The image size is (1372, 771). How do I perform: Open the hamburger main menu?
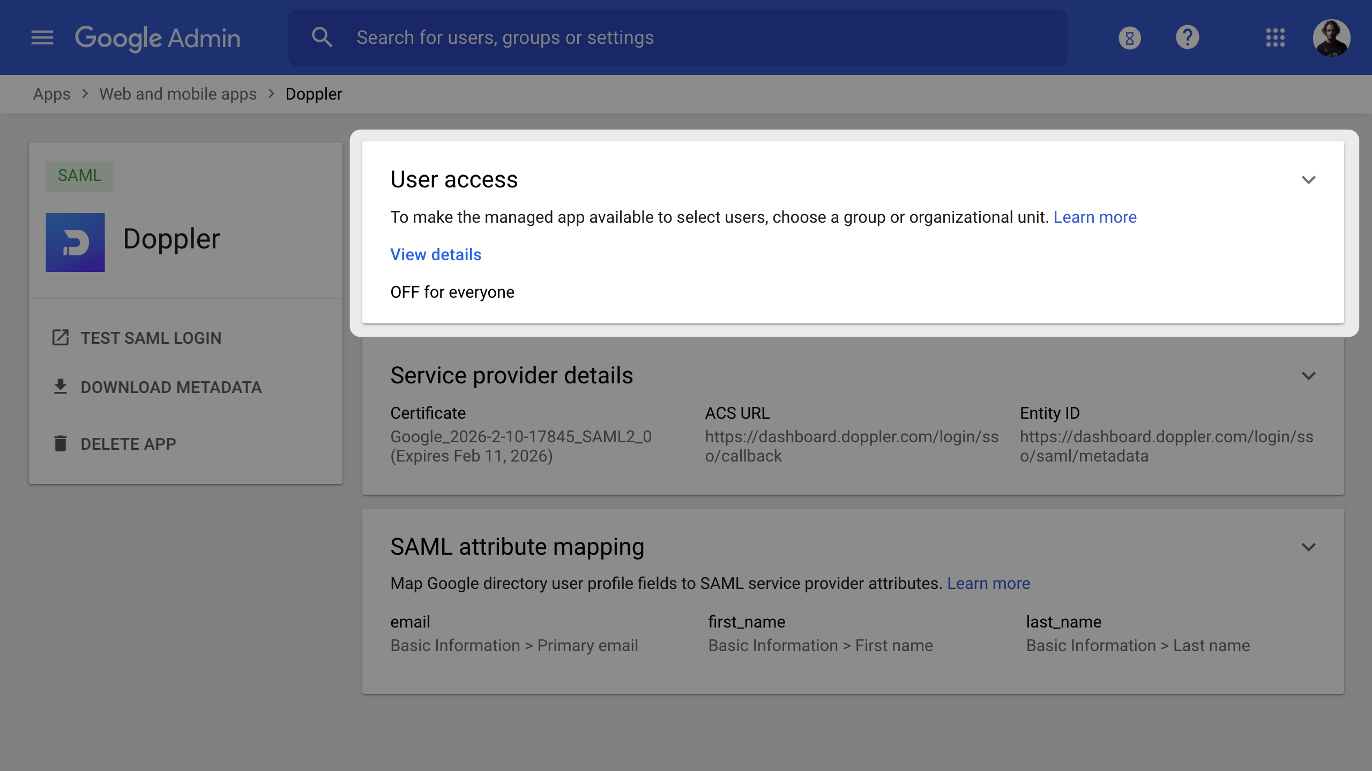42,37
